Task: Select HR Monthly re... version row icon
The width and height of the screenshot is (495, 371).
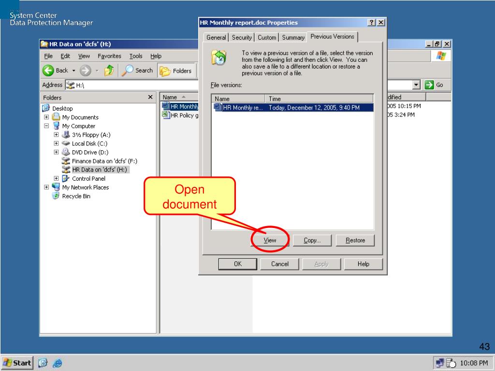Action: click(218, 107)
